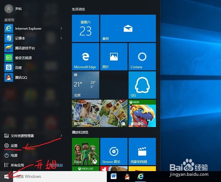Launch Microsoft Edge tile
Screen dimensions: 221x182
[85, 57]
